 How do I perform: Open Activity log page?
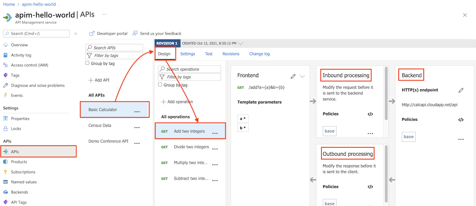point(21,55)
